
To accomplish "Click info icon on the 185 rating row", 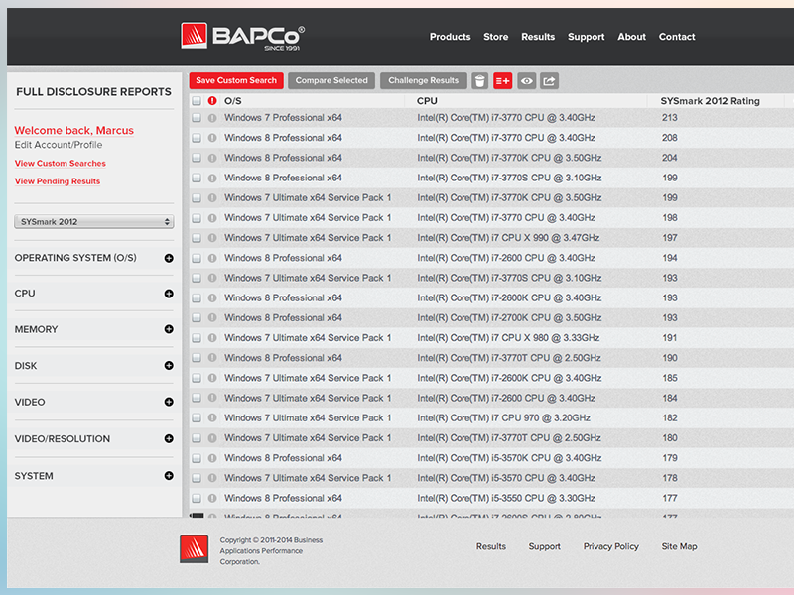I will click(212, 378).
